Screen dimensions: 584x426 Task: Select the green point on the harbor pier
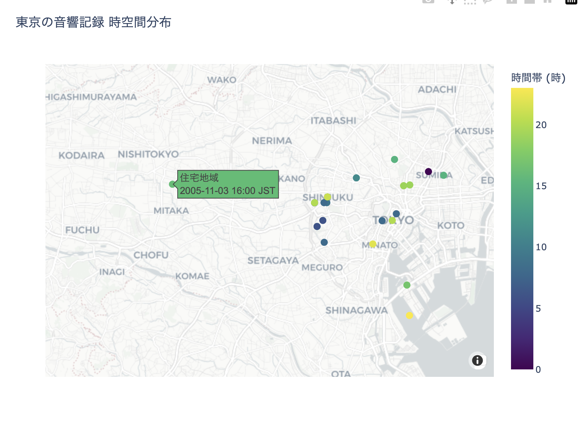point(407,285)
